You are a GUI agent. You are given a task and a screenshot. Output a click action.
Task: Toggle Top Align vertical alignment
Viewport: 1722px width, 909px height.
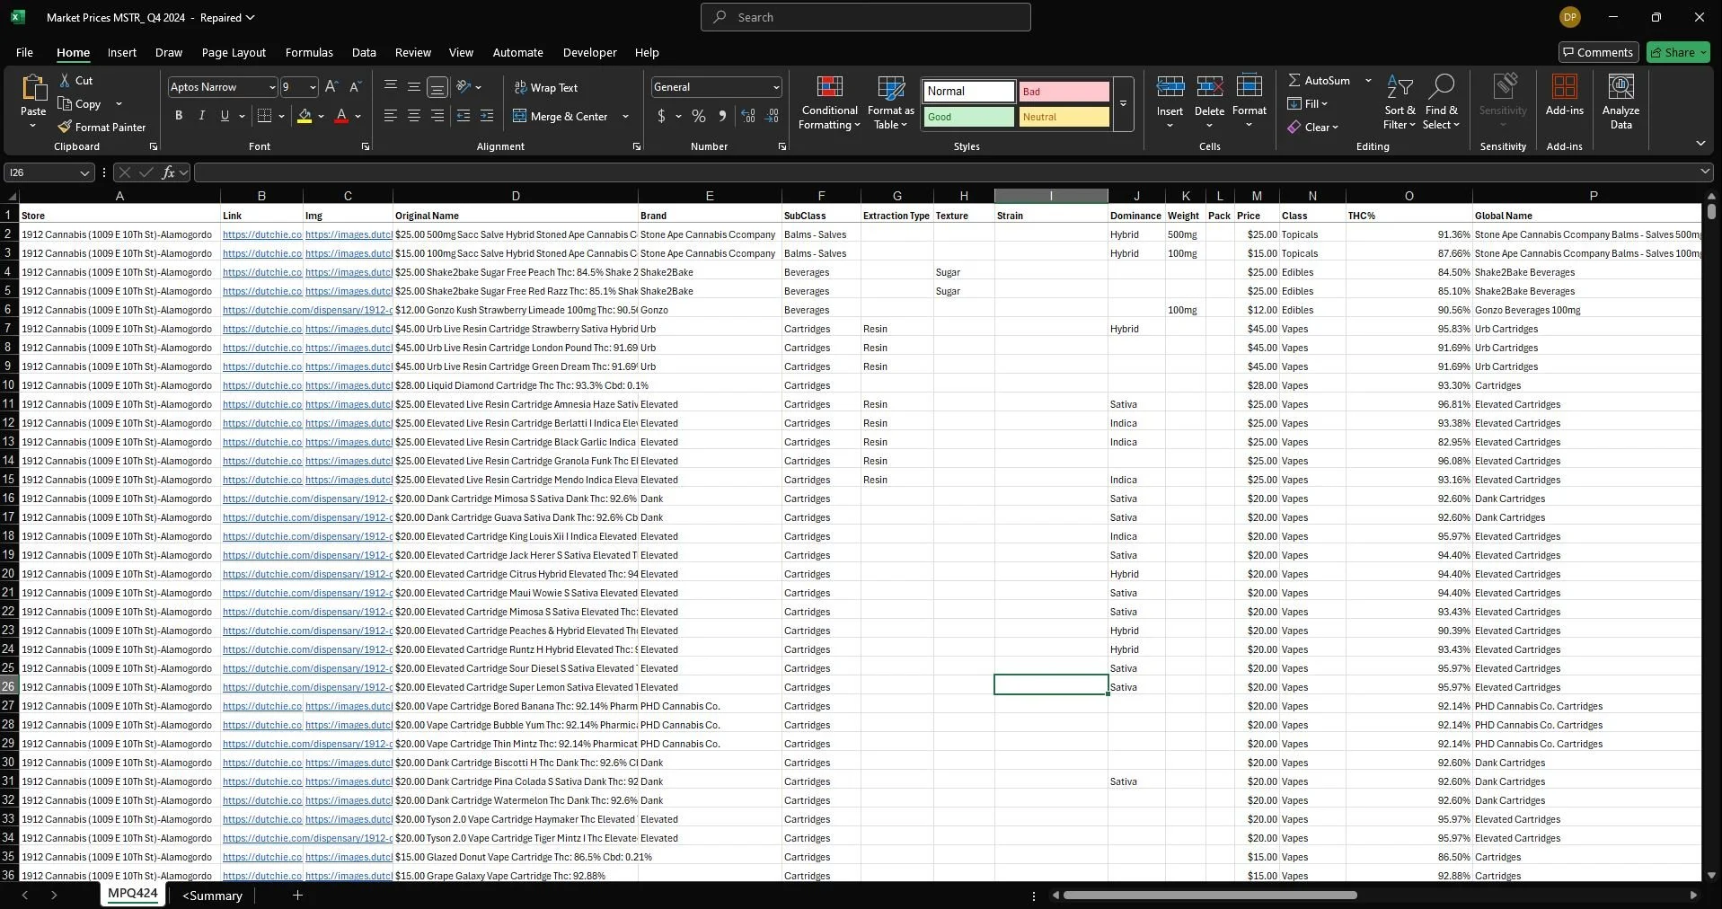(391, 87)
